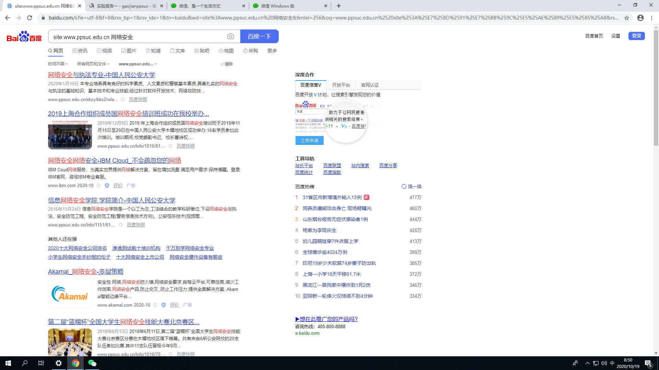Click the 换一换 refresh hot list icon
The image size is (659, 370).
click(404, 186)
